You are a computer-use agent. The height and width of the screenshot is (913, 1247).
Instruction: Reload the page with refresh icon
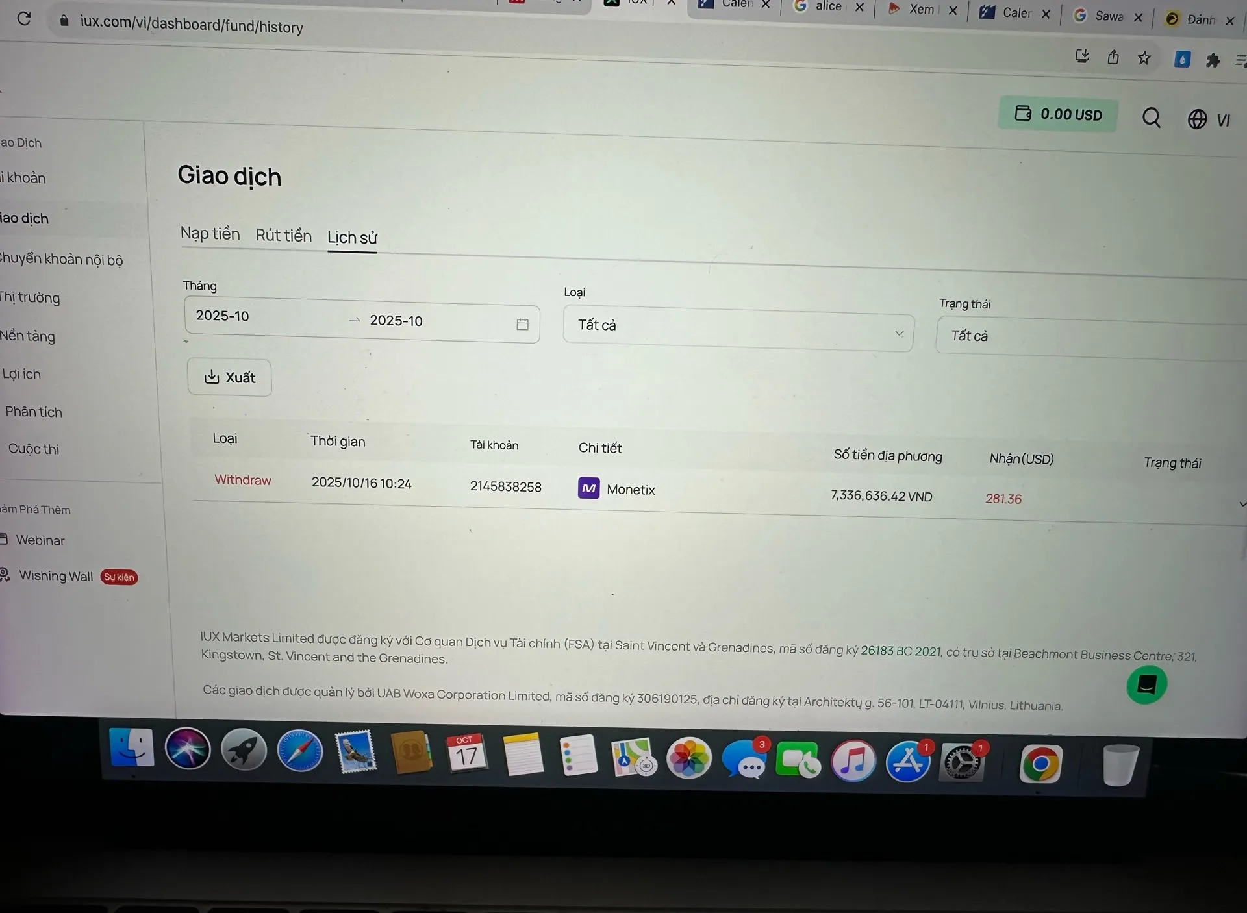(x=24, y=18)
